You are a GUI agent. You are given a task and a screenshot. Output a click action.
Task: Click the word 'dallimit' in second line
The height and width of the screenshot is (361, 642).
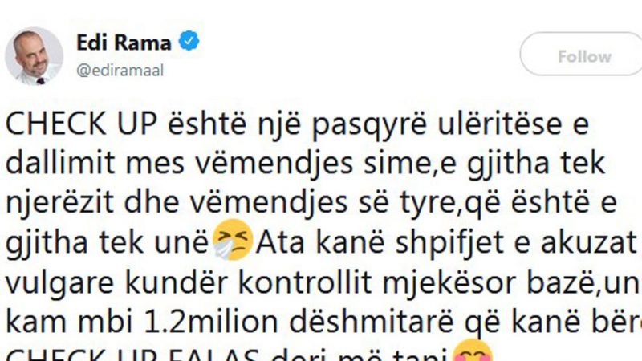(60, 164)
